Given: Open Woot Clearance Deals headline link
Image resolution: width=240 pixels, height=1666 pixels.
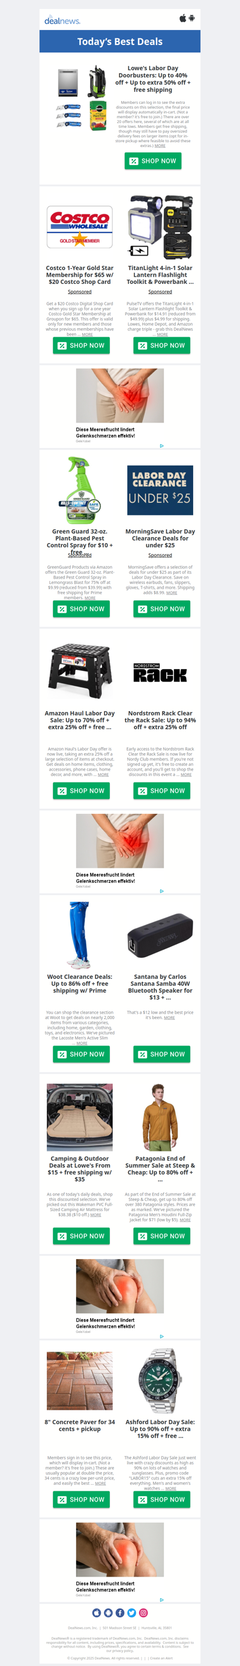Looking at the screenshot, I should (x=80, y=983).
